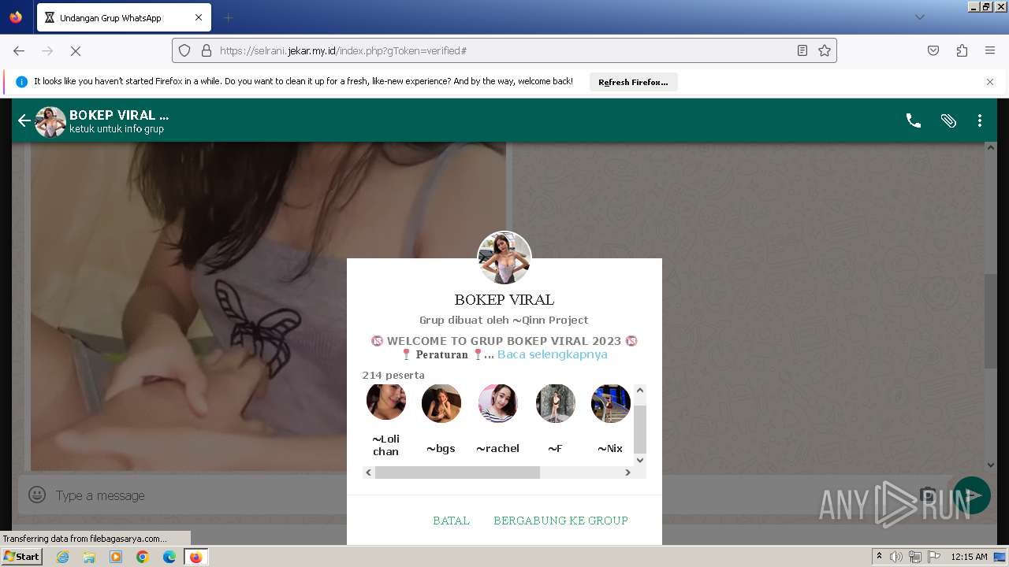Open the three-dot chat menu
The width and height of the screenshot is (1009, 567).
point(980,120)
